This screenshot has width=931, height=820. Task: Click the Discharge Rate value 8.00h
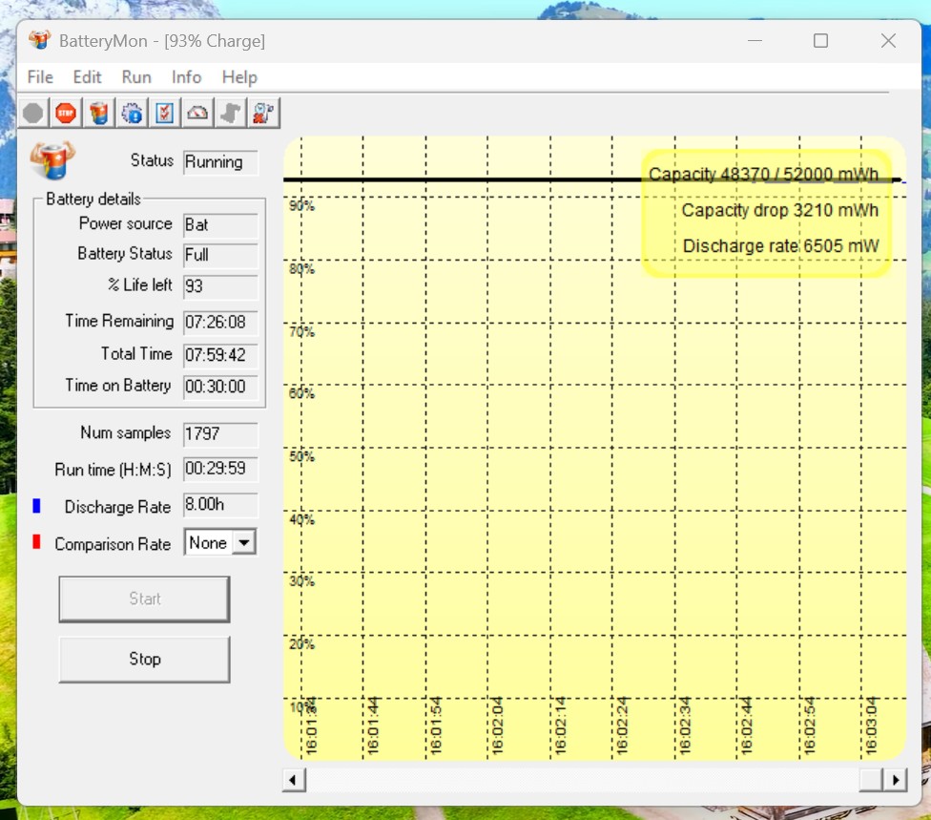tap(220, 504)
